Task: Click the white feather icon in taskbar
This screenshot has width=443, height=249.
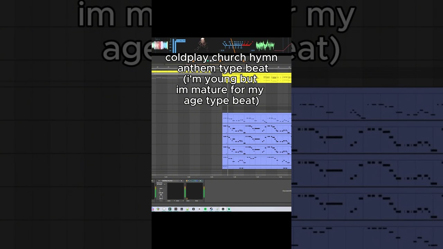Action: pyautogui.click(x=217, y=209)
